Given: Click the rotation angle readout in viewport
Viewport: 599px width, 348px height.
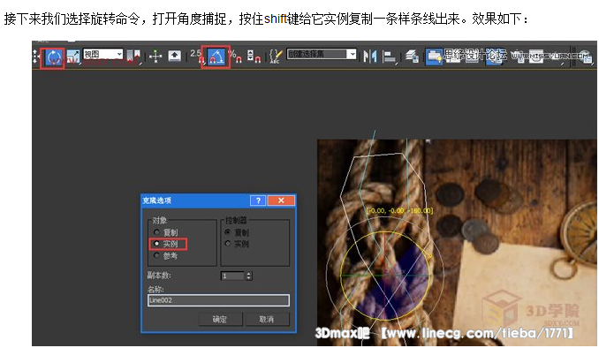Looking at the screenshot, I should [x=399, y=210].
